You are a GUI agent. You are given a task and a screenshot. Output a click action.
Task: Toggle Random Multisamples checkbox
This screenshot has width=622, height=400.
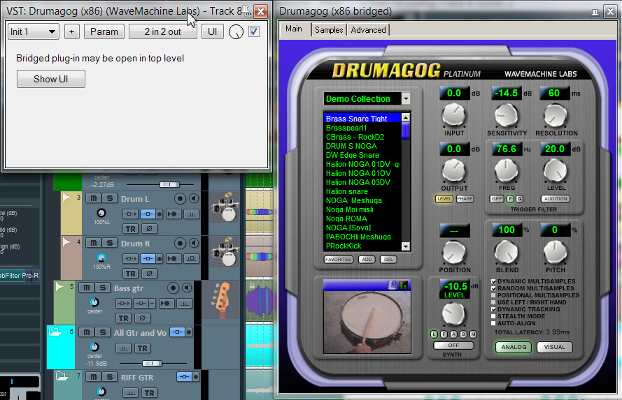(493, 288)
